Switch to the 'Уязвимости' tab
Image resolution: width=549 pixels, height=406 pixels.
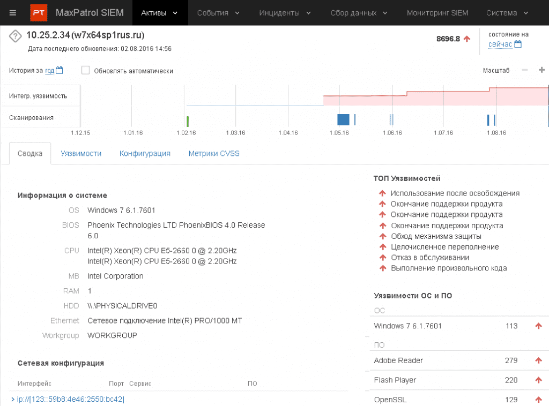pyautogui.click(x=81, y=154)
